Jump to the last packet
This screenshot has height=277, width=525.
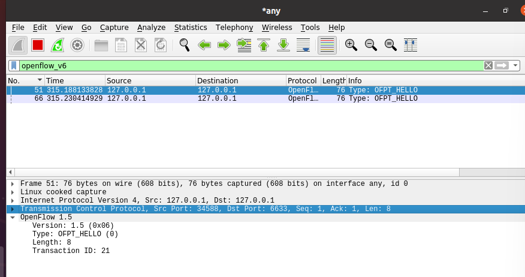[283, 45]
